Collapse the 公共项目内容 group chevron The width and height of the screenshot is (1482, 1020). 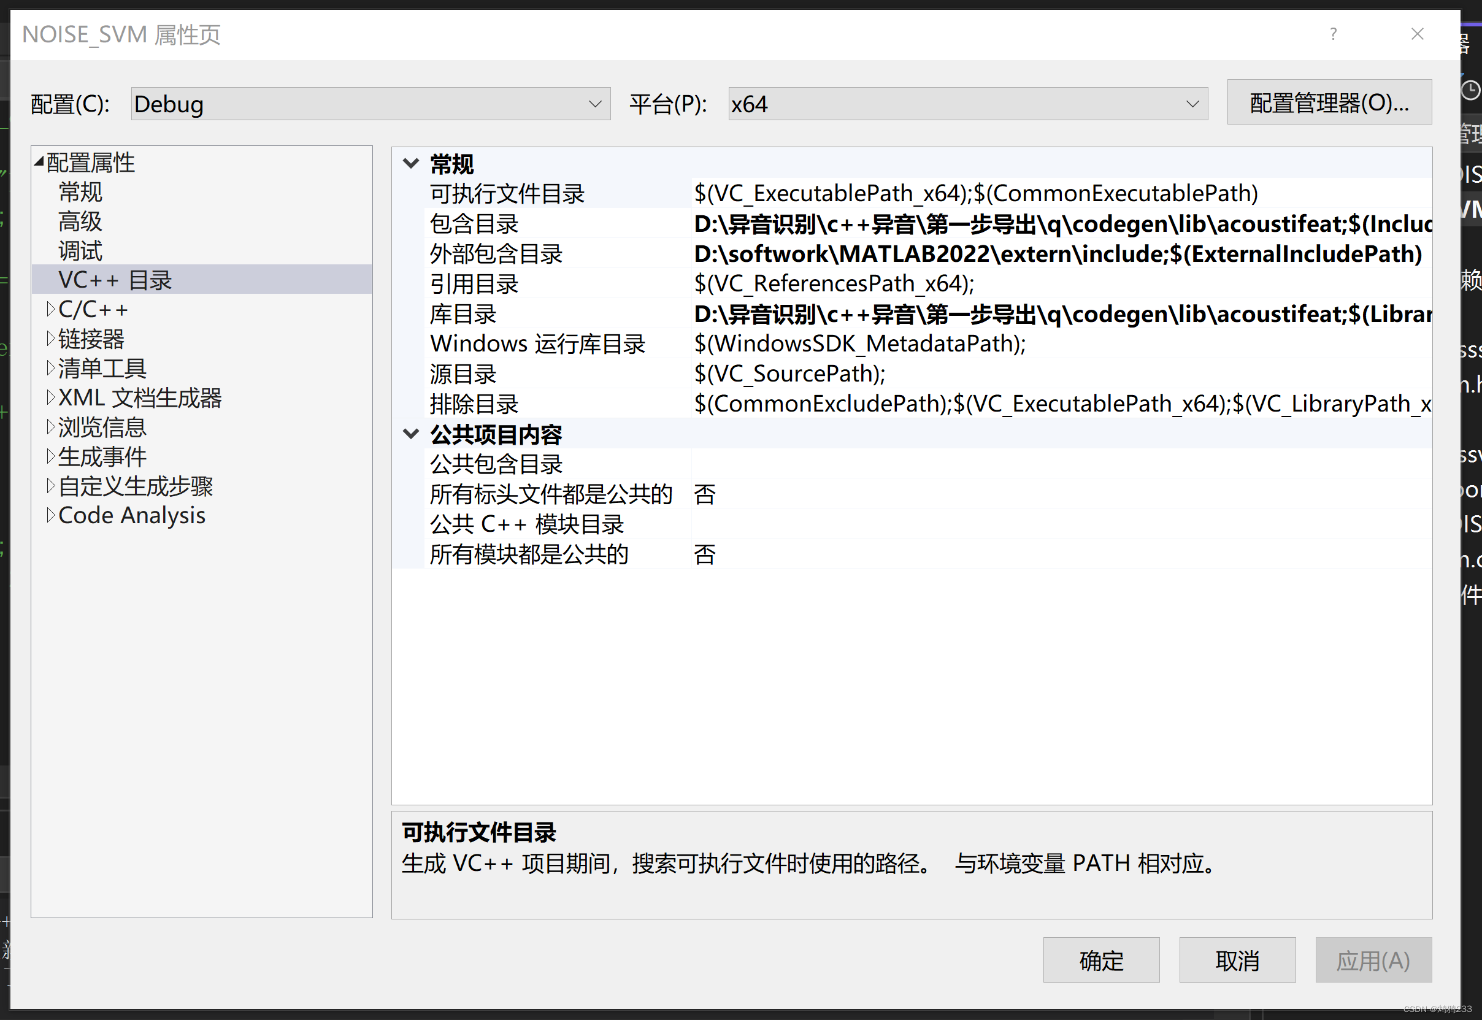411,435
